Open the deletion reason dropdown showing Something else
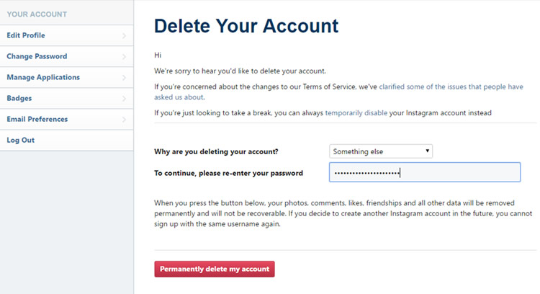The image size is (540, 294). tap(380, 151)
